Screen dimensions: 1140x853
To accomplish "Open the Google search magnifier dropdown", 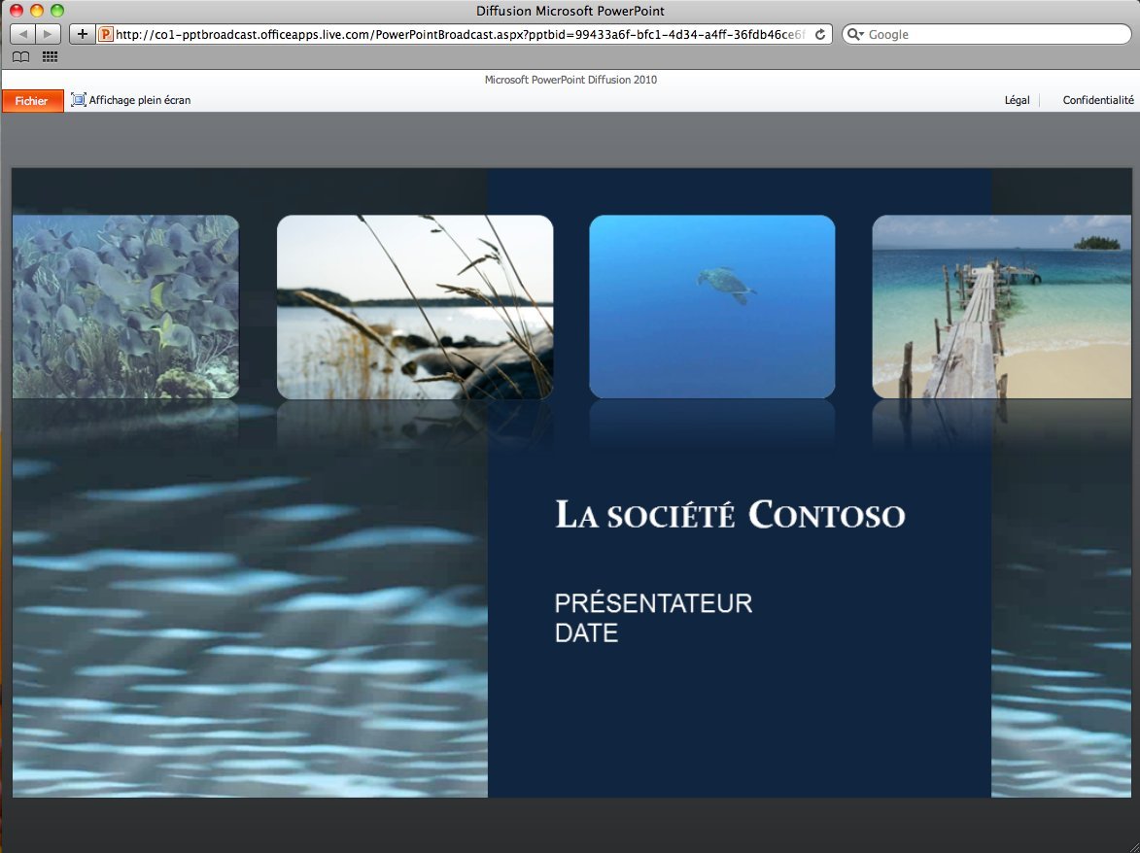I will [855, 34].
